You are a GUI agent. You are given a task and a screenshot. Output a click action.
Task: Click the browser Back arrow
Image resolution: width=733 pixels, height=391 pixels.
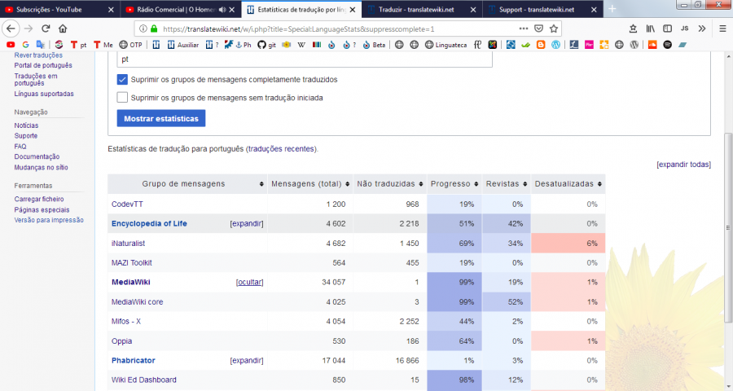point(11,29)
